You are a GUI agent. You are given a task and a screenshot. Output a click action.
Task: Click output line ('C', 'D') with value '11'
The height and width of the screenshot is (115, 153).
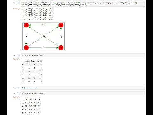(38, 17)
